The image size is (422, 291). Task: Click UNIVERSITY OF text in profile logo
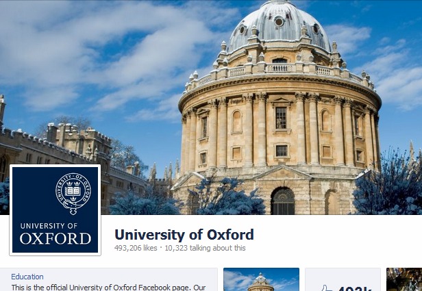pos(49,226)
